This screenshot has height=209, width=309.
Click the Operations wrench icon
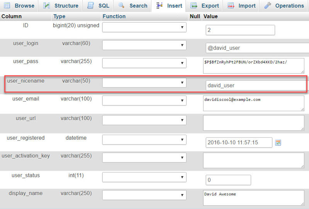click(268, 5)
